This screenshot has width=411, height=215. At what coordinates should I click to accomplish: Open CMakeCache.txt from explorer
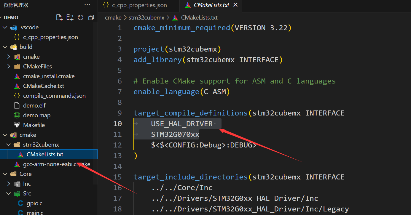pyautogui.click(x=43, y=86)
